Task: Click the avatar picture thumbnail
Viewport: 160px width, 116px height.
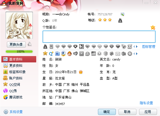Action: 19,25
